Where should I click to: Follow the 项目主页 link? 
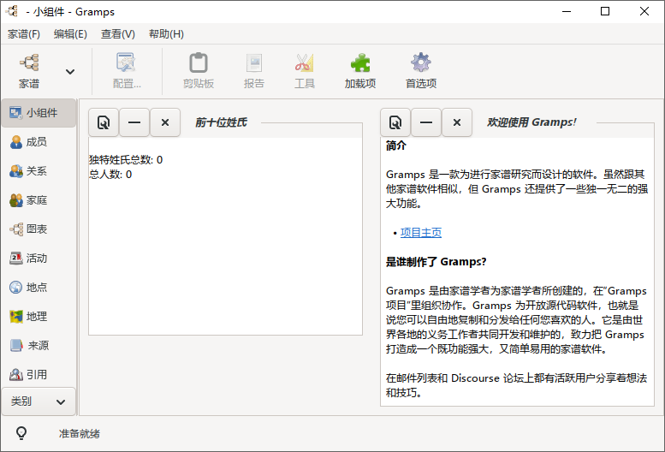421,232
